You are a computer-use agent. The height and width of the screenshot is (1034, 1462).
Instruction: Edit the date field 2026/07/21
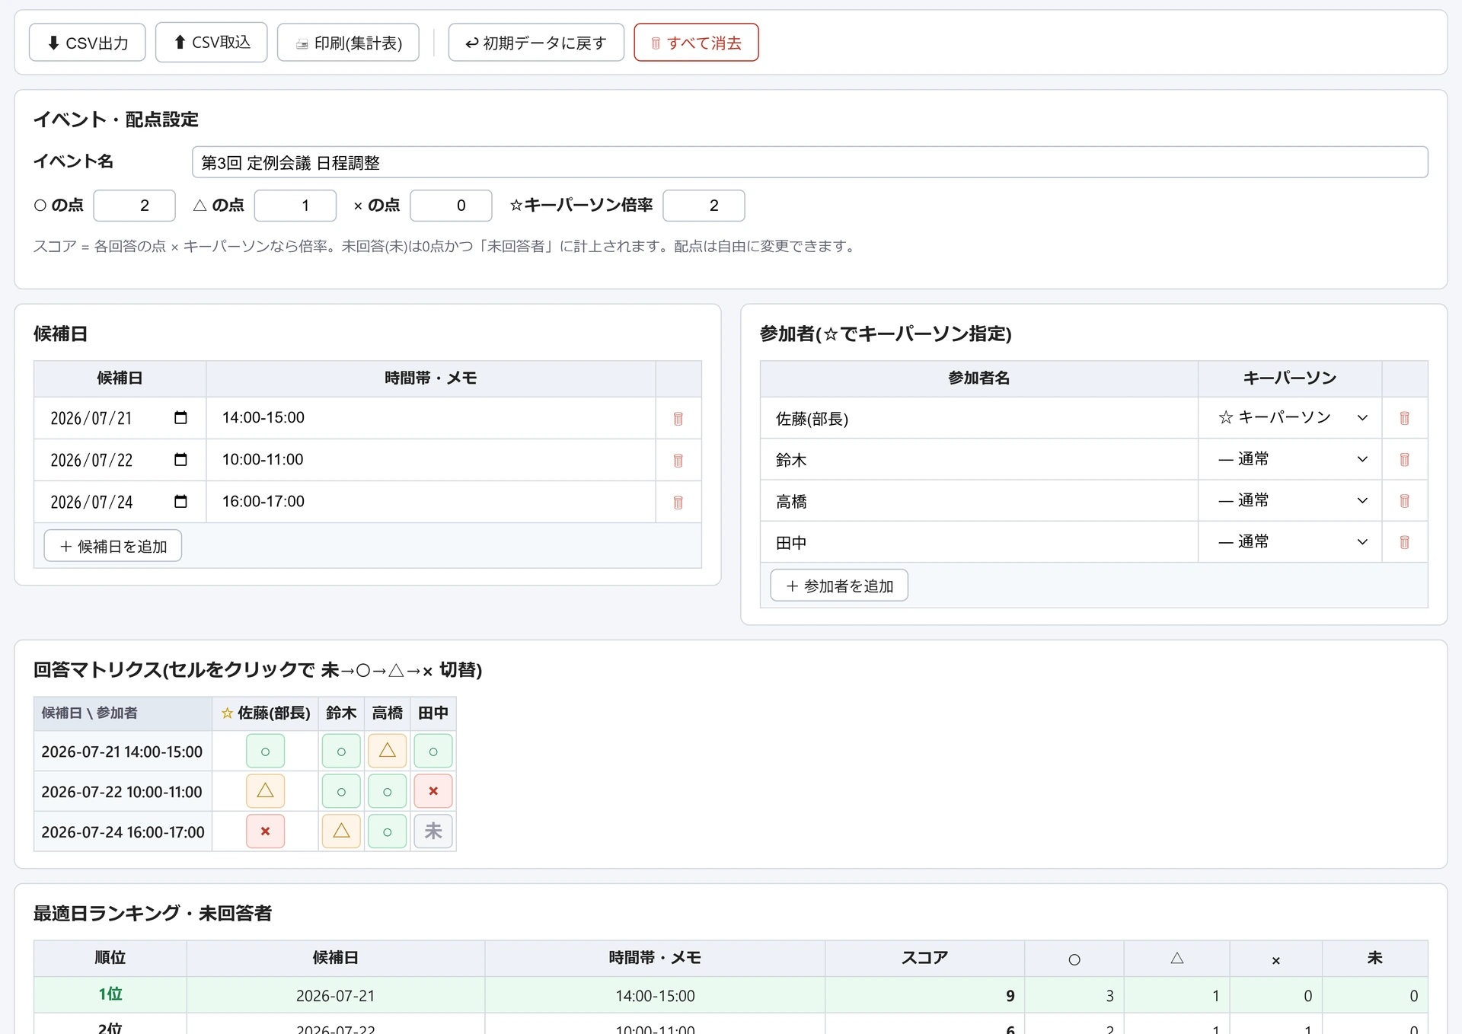point(120,418)
